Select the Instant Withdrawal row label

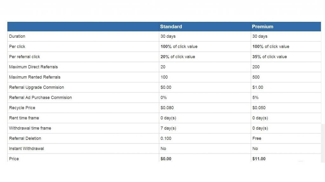(26, 148)
